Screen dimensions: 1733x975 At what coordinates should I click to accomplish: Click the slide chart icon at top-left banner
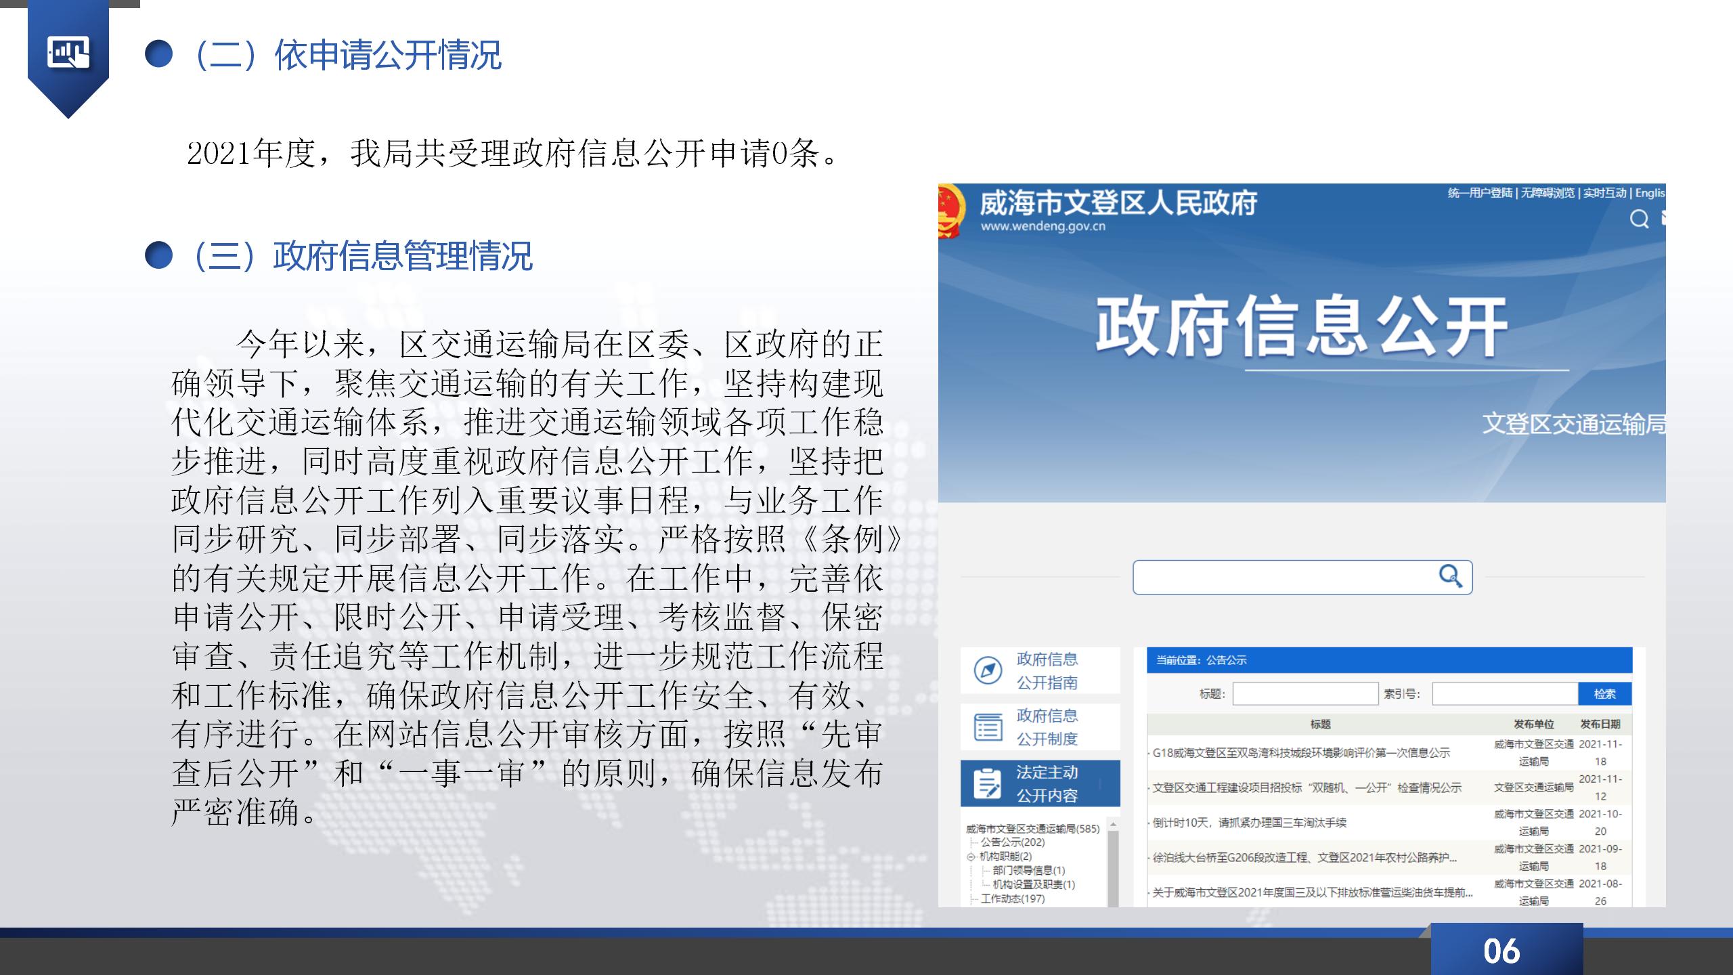pos(68,53)
